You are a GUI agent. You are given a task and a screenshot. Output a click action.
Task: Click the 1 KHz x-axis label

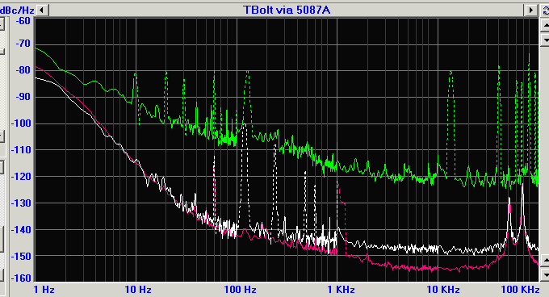[341, 289]
